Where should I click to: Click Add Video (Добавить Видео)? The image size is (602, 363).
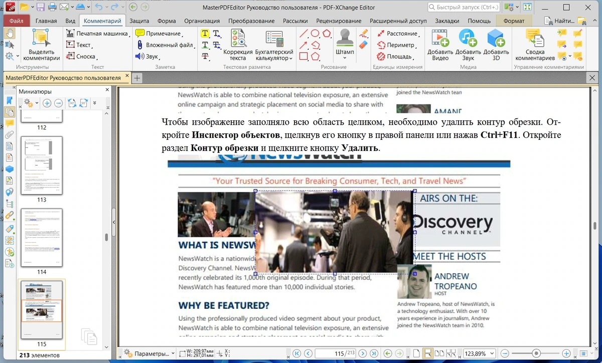tap(440, 45)
